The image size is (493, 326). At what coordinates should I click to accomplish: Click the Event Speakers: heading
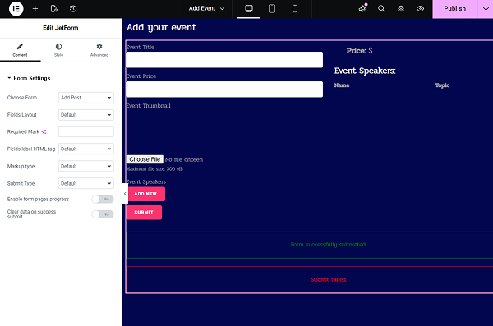(x=365, y=71)
